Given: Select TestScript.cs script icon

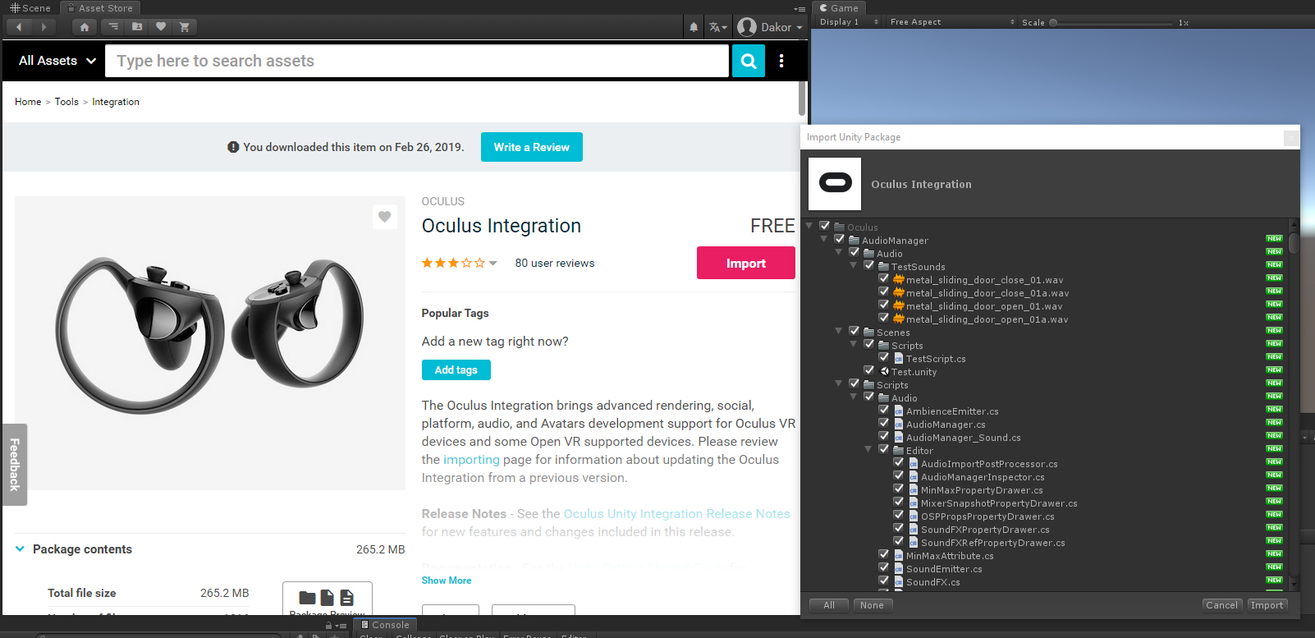Looking at the screenshot, I should (899, 358).
